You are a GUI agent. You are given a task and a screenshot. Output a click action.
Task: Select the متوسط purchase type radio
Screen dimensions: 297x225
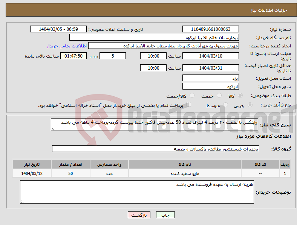225,105
